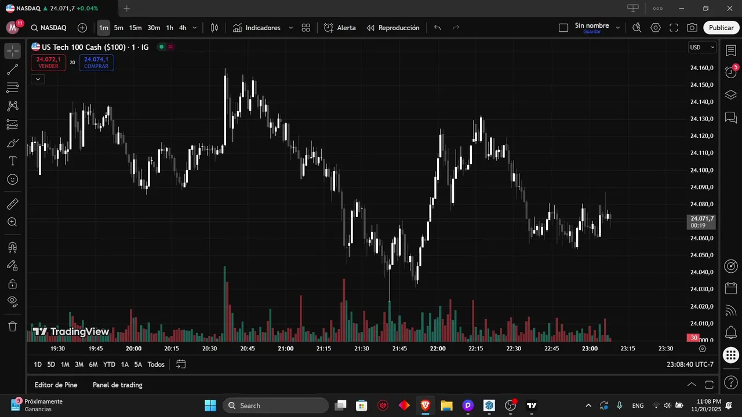Enter fullscreen mode
Viewport: 742px width, 417px height.
[x=674, y=28]
